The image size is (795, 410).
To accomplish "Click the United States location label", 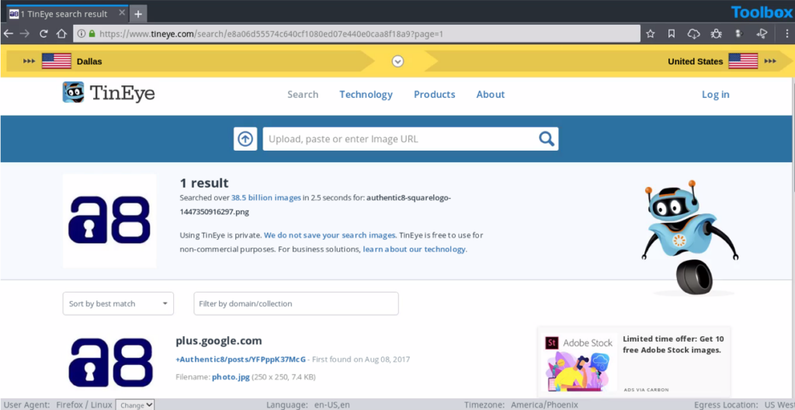I will [x=695, y=61].
